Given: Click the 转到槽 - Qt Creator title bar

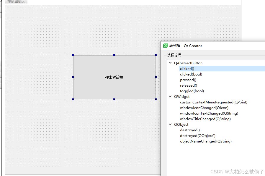Looking at the screenshot, I should tap(213, 46).
